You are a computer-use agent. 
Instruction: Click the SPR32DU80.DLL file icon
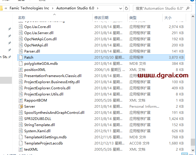(21, 119)
